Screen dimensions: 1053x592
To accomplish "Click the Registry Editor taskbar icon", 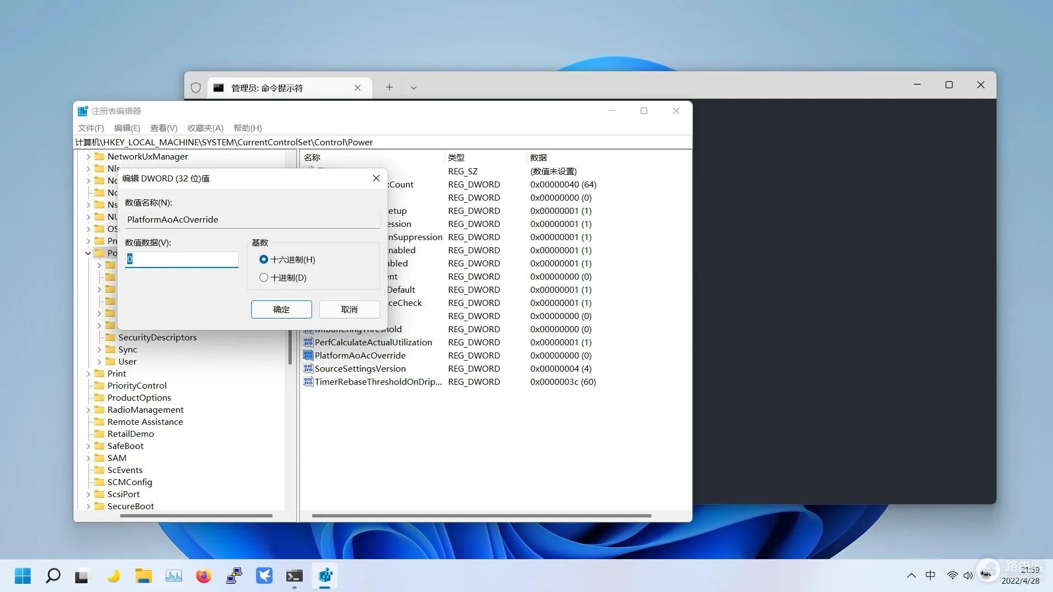I will [x=325, y=576].
